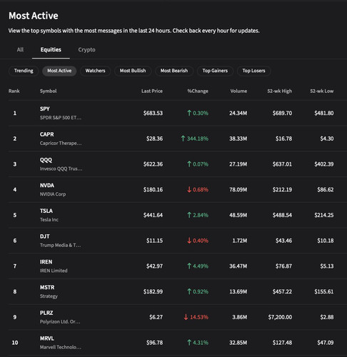Click DJT 52-wk low $10.18
Screen dimensions: 347x357
(x=326, y=241)
